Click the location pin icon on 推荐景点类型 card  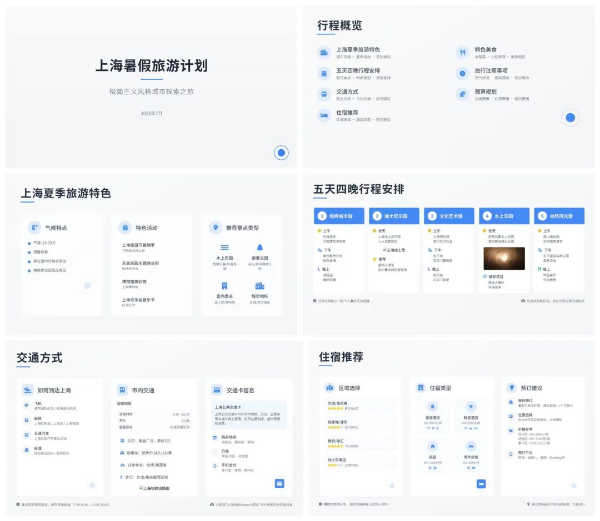(216, 228)
